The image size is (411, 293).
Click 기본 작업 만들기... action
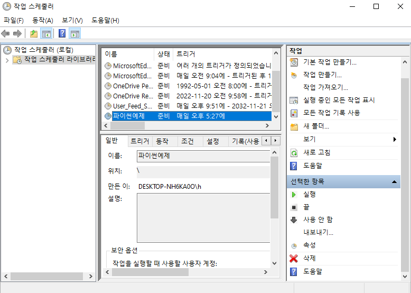330,62
